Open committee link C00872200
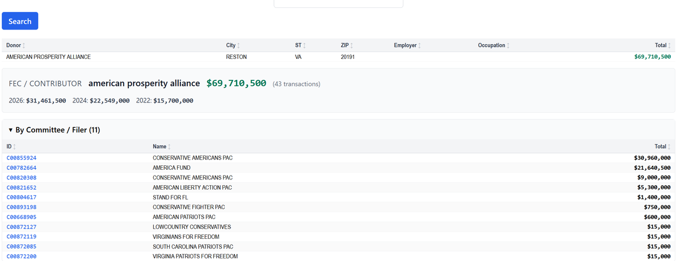Image resolution: width=681 pixels, height=261 pixels. tap(22, 256)
